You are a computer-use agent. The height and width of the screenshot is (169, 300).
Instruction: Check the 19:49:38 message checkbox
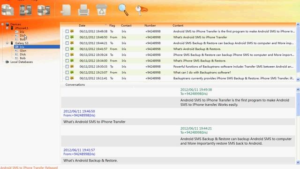67,31
